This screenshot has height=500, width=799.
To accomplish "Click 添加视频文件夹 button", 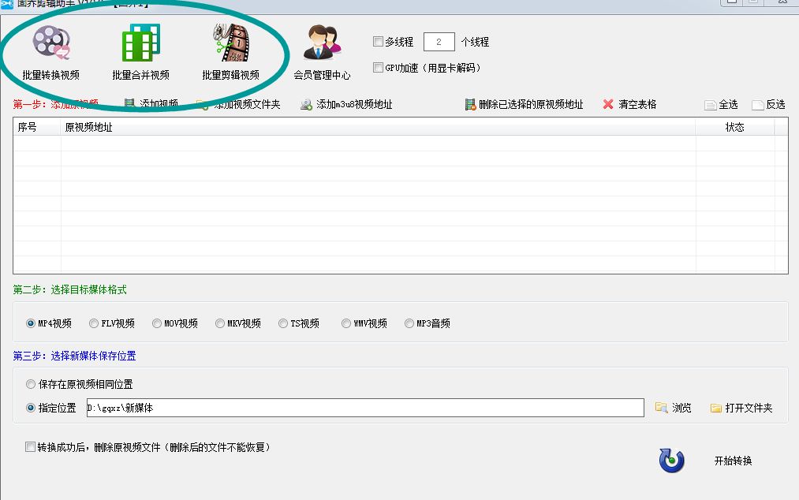I will point(247,104).
